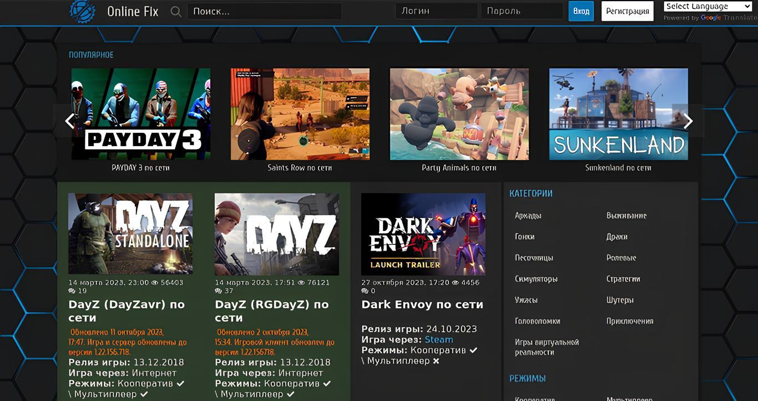This screenshot has width=758, height=401.
Task: Click the Мультиплеер cross mark on Dark Envoy
Action: 436,361
